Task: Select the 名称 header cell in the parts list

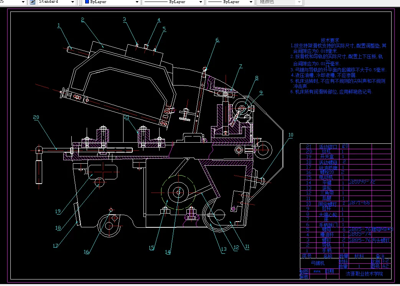Action: tap(328, 256)
